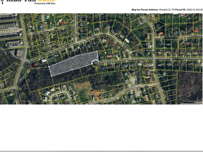Click the 741 dimension label on the parcel's north edge
The image size is (203, 152).
coord(73,58)
